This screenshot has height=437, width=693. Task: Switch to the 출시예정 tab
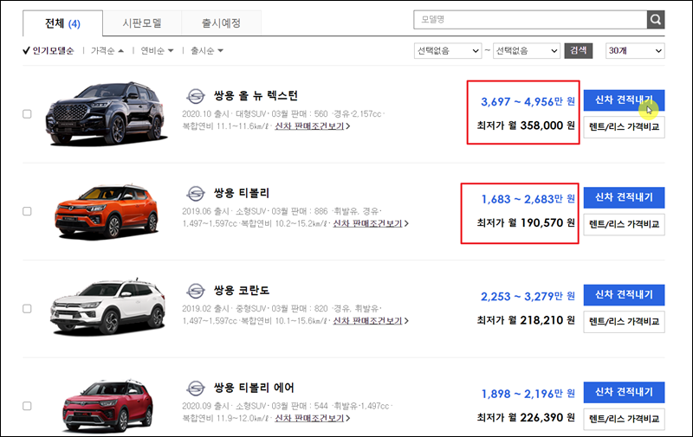[x=221, y=23]
